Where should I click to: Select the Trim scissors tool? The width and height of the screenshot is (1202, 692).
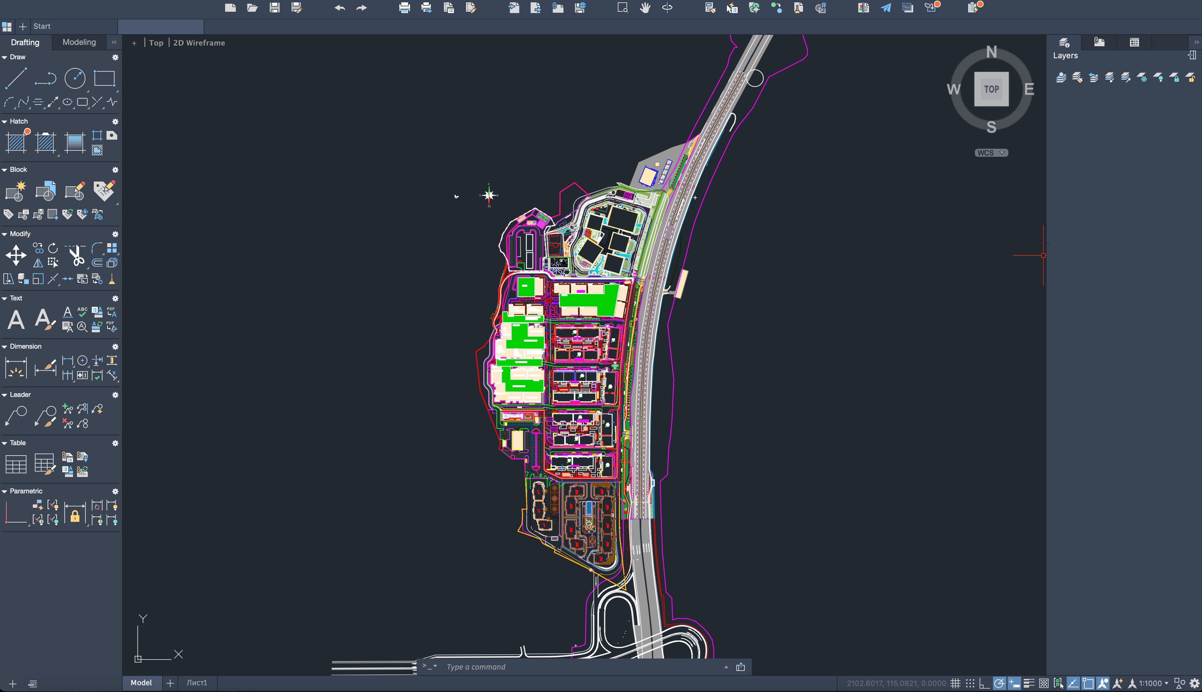click(76, 255)
